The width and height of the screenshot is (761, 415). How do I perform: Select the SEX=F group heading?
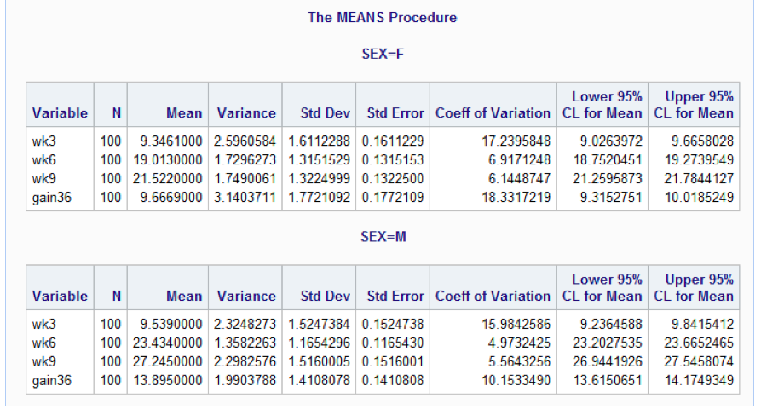383,54
